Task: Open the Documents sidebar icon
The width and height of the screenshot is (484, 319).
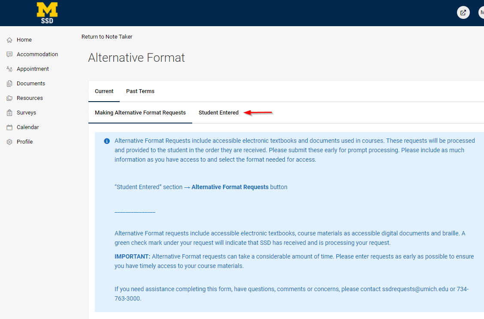Action: tap(9, 84)
